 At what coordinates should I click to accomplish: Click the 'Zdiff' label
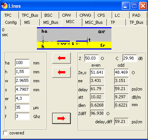pos(82,114)
